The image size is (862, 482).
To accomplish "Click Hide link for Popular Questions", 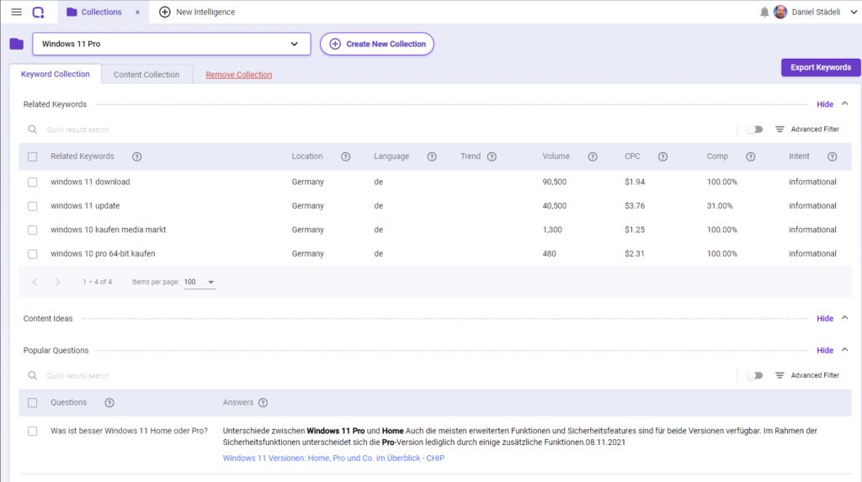I will point(825,350).
